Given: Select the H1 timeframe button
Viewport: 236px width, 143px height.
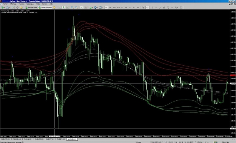Looking at the screenshot, I should 122,8.
